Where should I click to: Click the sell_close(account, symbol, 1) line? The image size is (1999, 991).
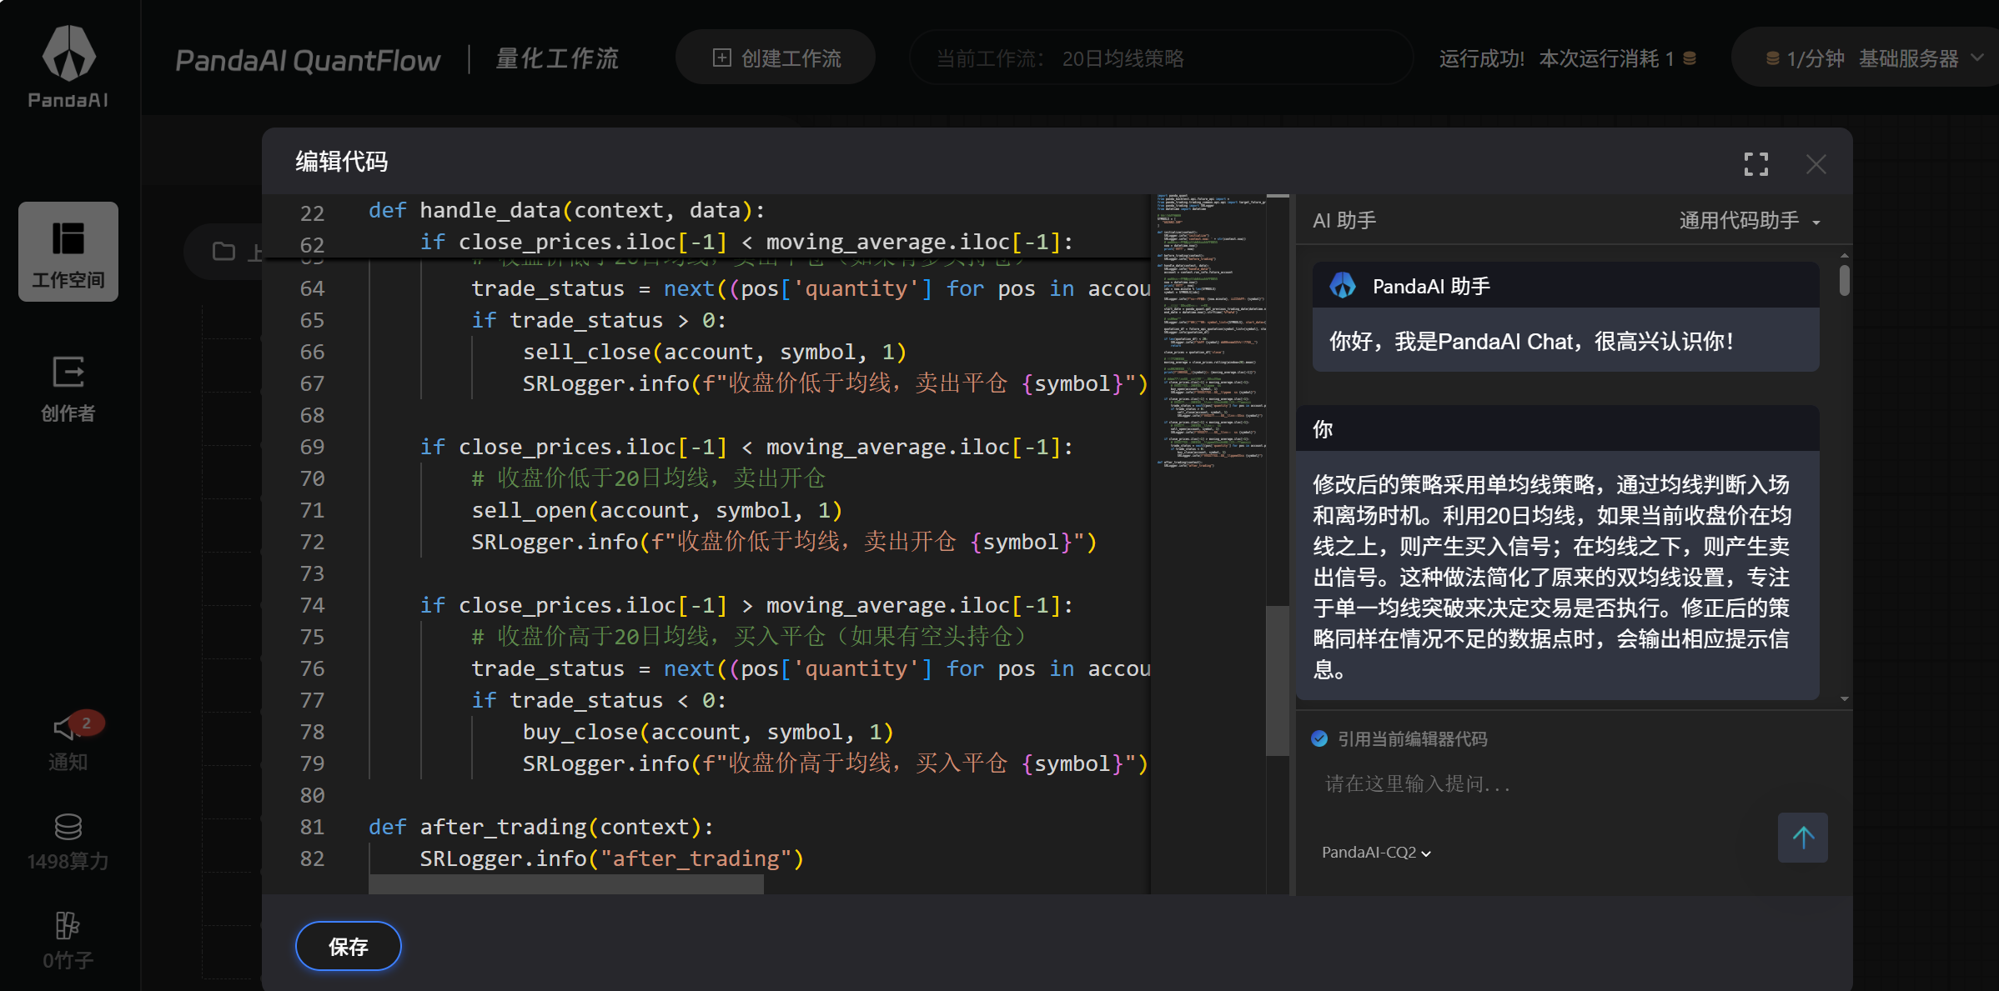point(714,352)
